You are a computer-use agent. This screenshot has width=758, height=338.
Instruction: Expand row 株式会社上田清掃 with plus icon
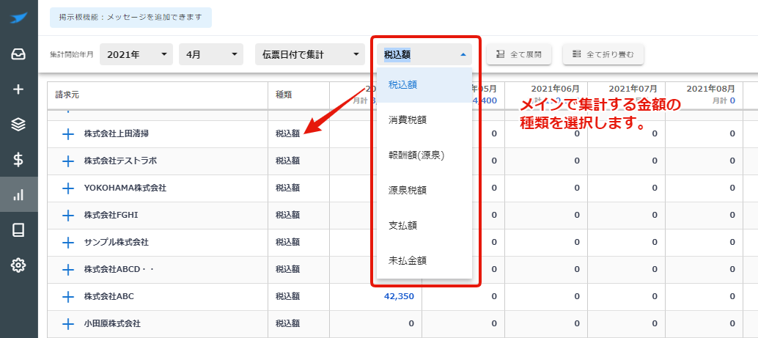coord(69,134)
